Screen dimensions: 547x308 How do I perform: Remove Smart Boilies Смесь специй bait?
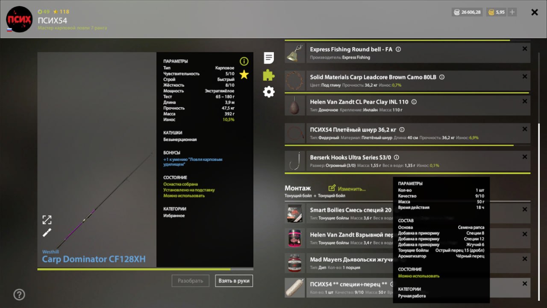[x=525, y=209]
